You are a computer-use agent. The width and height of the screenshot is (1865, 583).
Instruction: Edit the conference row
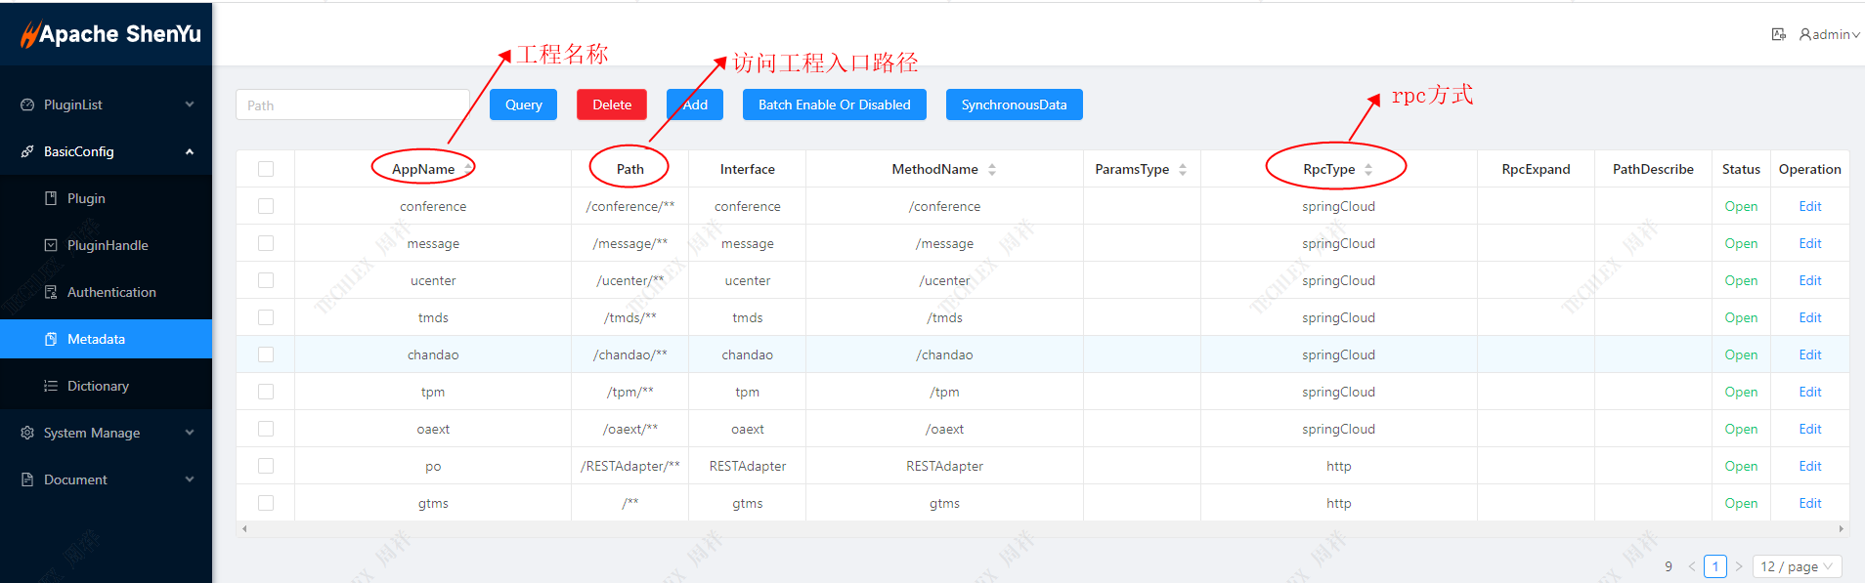click(x=1810, y=206)
